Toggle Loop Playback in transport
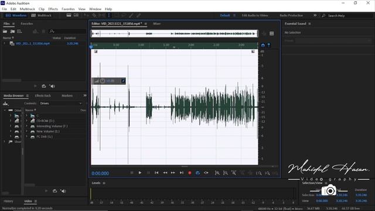The image size is (375, 211). pos(198,173)
